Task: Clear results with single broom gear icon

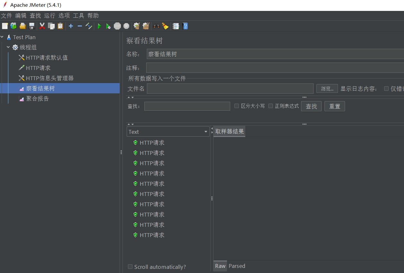Action: [x=137, y=26]
